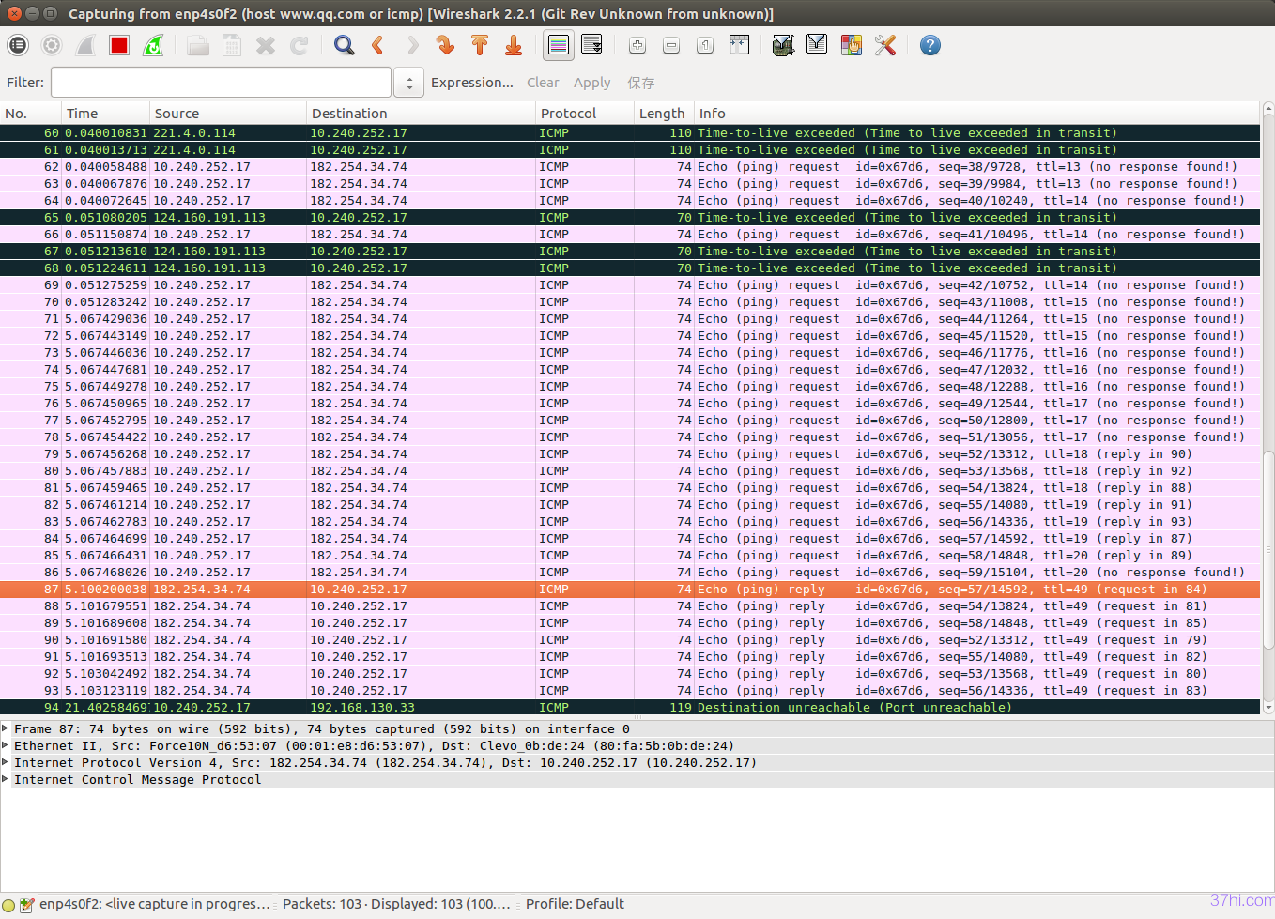This screenshot has height=919, width=1275.
Task: Select packet 62 echo request ttl=13
Action: tap(630, 166)
